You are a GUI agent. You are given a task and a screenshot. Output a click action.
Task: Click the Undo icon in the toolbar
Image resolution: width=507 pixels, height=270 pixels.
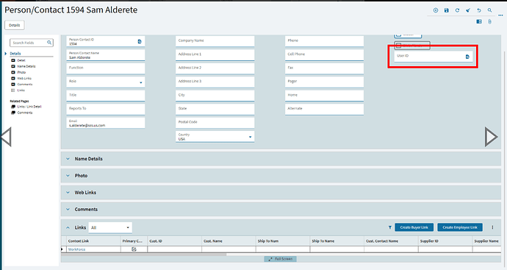pos(479,10)
